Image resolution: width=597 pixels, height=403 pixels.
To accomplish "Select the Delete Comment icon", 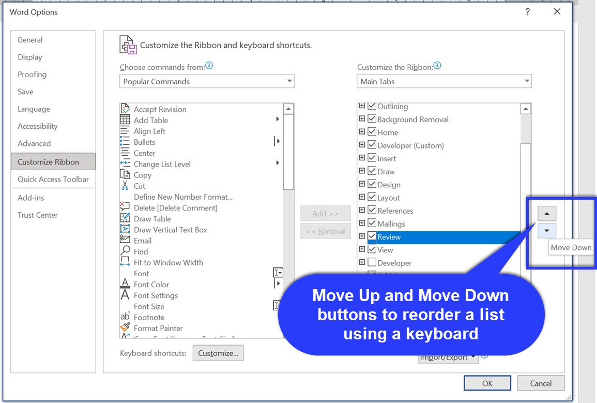I will pos(125,207).
